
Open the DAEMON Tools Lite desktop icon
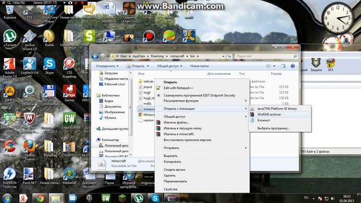10,178
